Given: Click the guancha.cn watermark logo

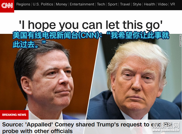Looking at the screenshot, I should click(166, 127).
